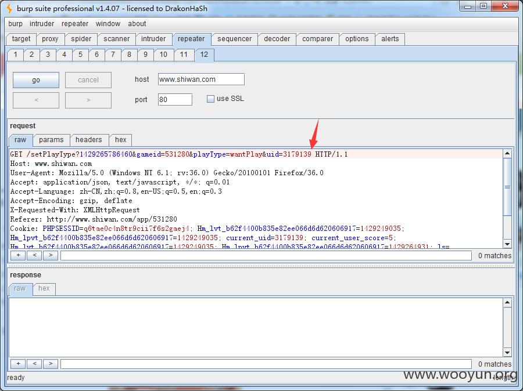Open the window menu

click(108, 24)
